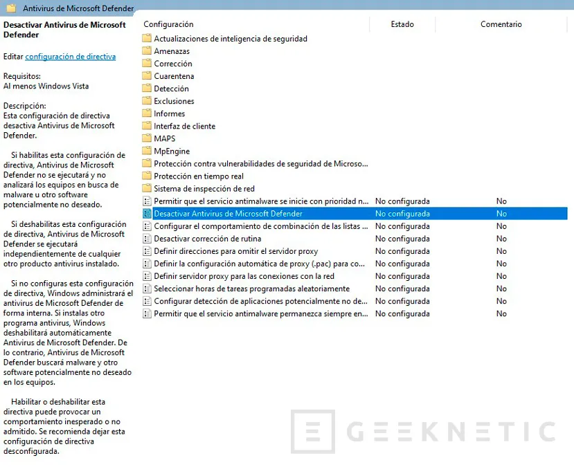The height and width of the screenshot is (467, 574).
Task: Open the configuración de directiva link
Action: (71, 56)
